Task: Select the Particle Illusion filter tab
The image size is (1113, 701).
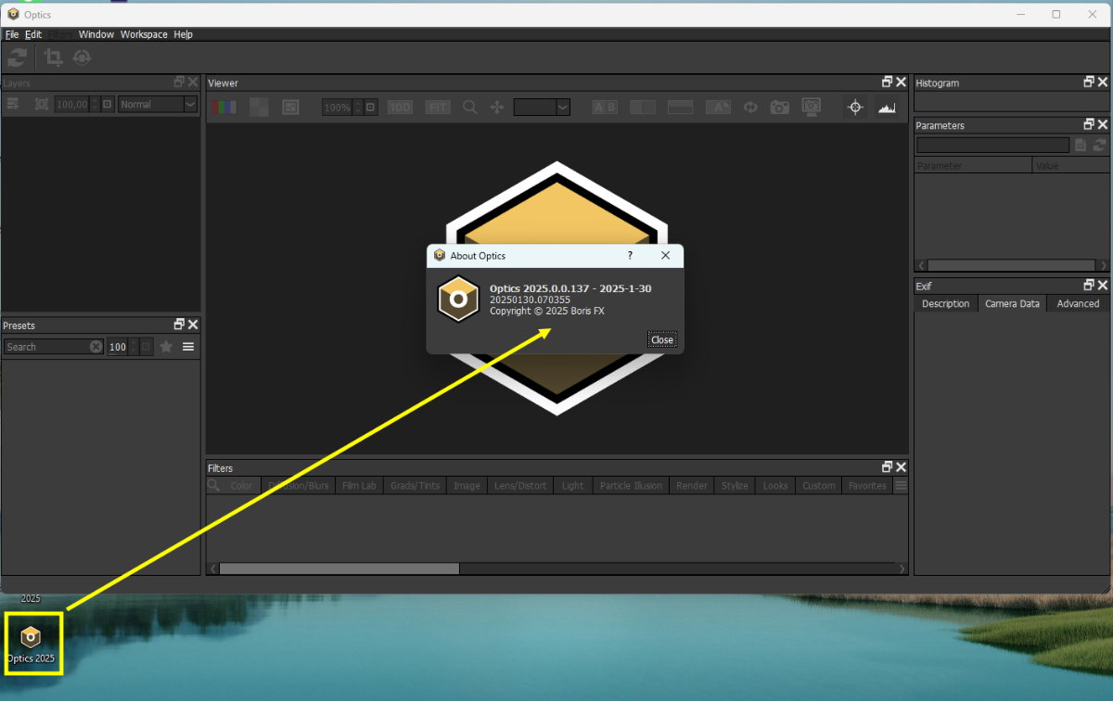Action: pyautogui.click(x=631, y=486)
